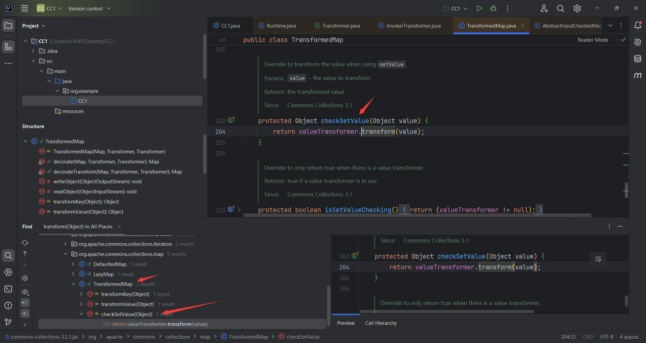646x343 pixels.
Task: Click TransformedMap breadcrumb in status bar
Action: click(245, 337)
